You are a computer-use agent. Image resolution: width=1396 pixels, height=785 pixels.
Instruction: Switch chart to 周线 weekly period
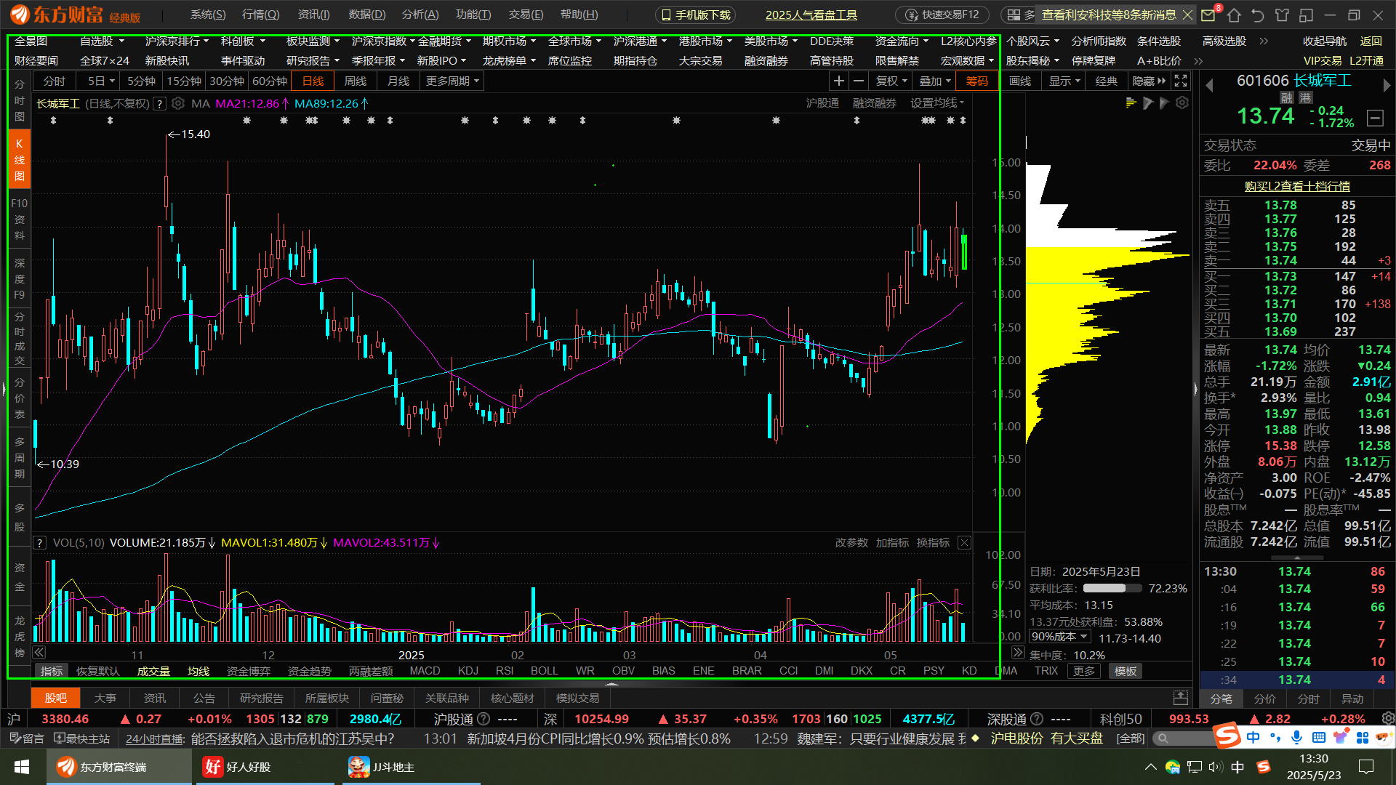[x=356, y=81]
